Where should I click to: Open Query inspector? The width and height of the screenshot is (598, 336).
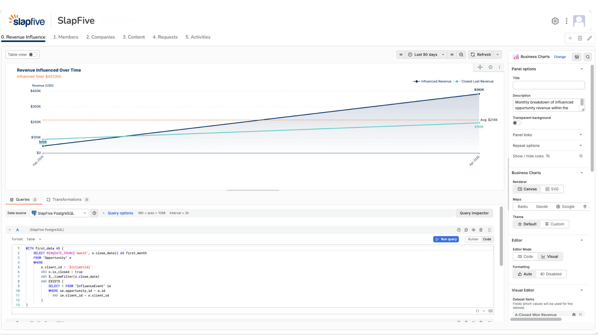click(x=474, y=213)
